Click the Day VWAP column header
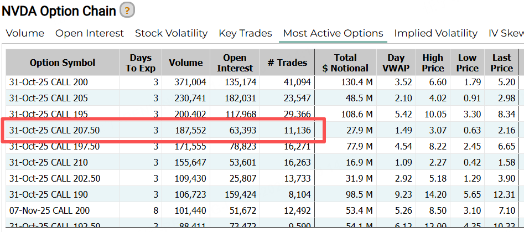The image size is (524, 232). click(396, 63)
